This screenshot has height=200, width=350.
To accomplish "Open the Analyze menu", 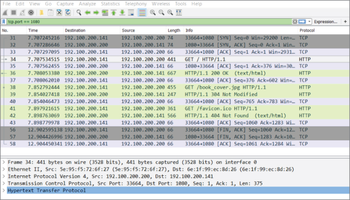I will click(x=87, y=4).
